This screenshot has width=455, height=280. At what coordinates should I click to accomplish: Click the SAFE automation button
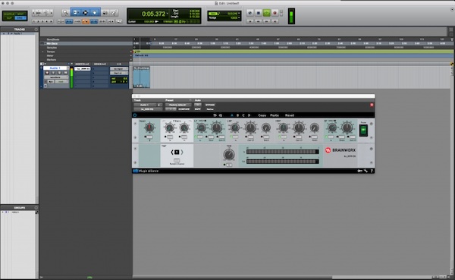click(198, 109)
